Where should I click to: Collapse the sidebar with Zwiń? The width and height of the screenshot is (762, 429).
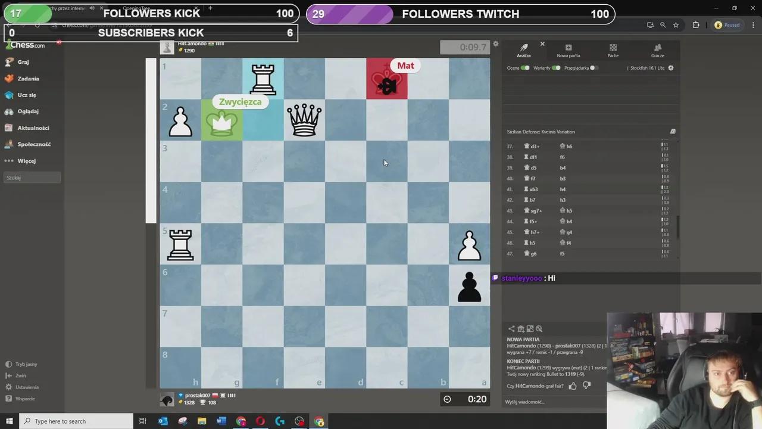pos(16,375)
